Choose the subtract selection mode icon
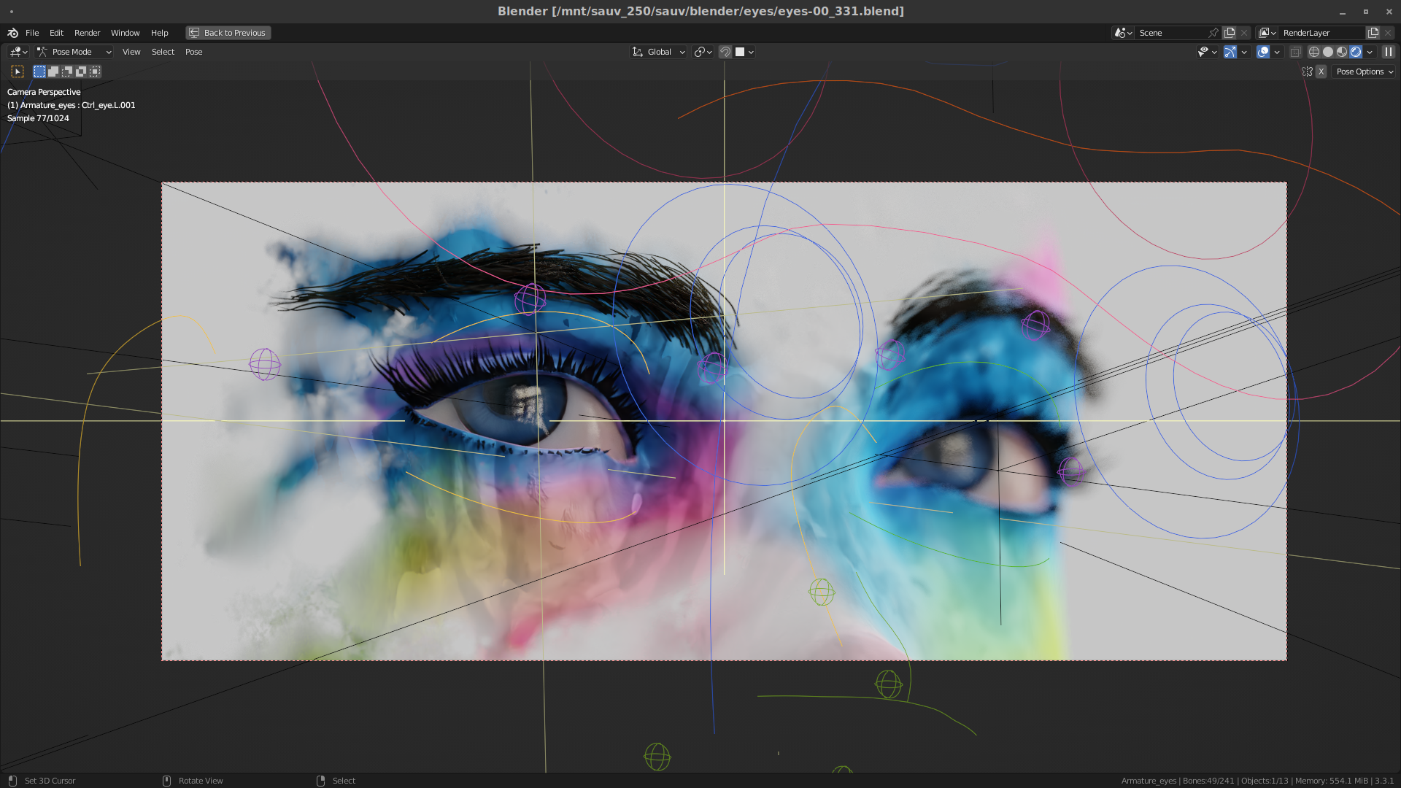The height and width of the screenshot is (788, 1401). 67,72
